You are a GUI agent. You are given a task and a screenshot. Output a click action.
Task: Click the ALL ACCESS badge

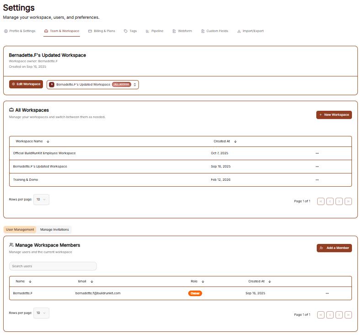pos(122,84)
